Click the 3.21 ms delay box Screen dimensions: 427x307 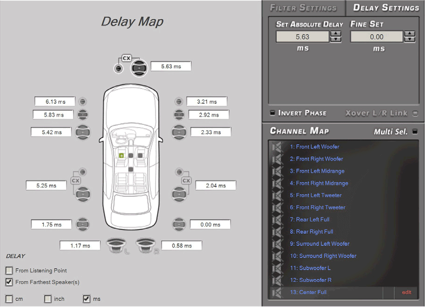207,101
